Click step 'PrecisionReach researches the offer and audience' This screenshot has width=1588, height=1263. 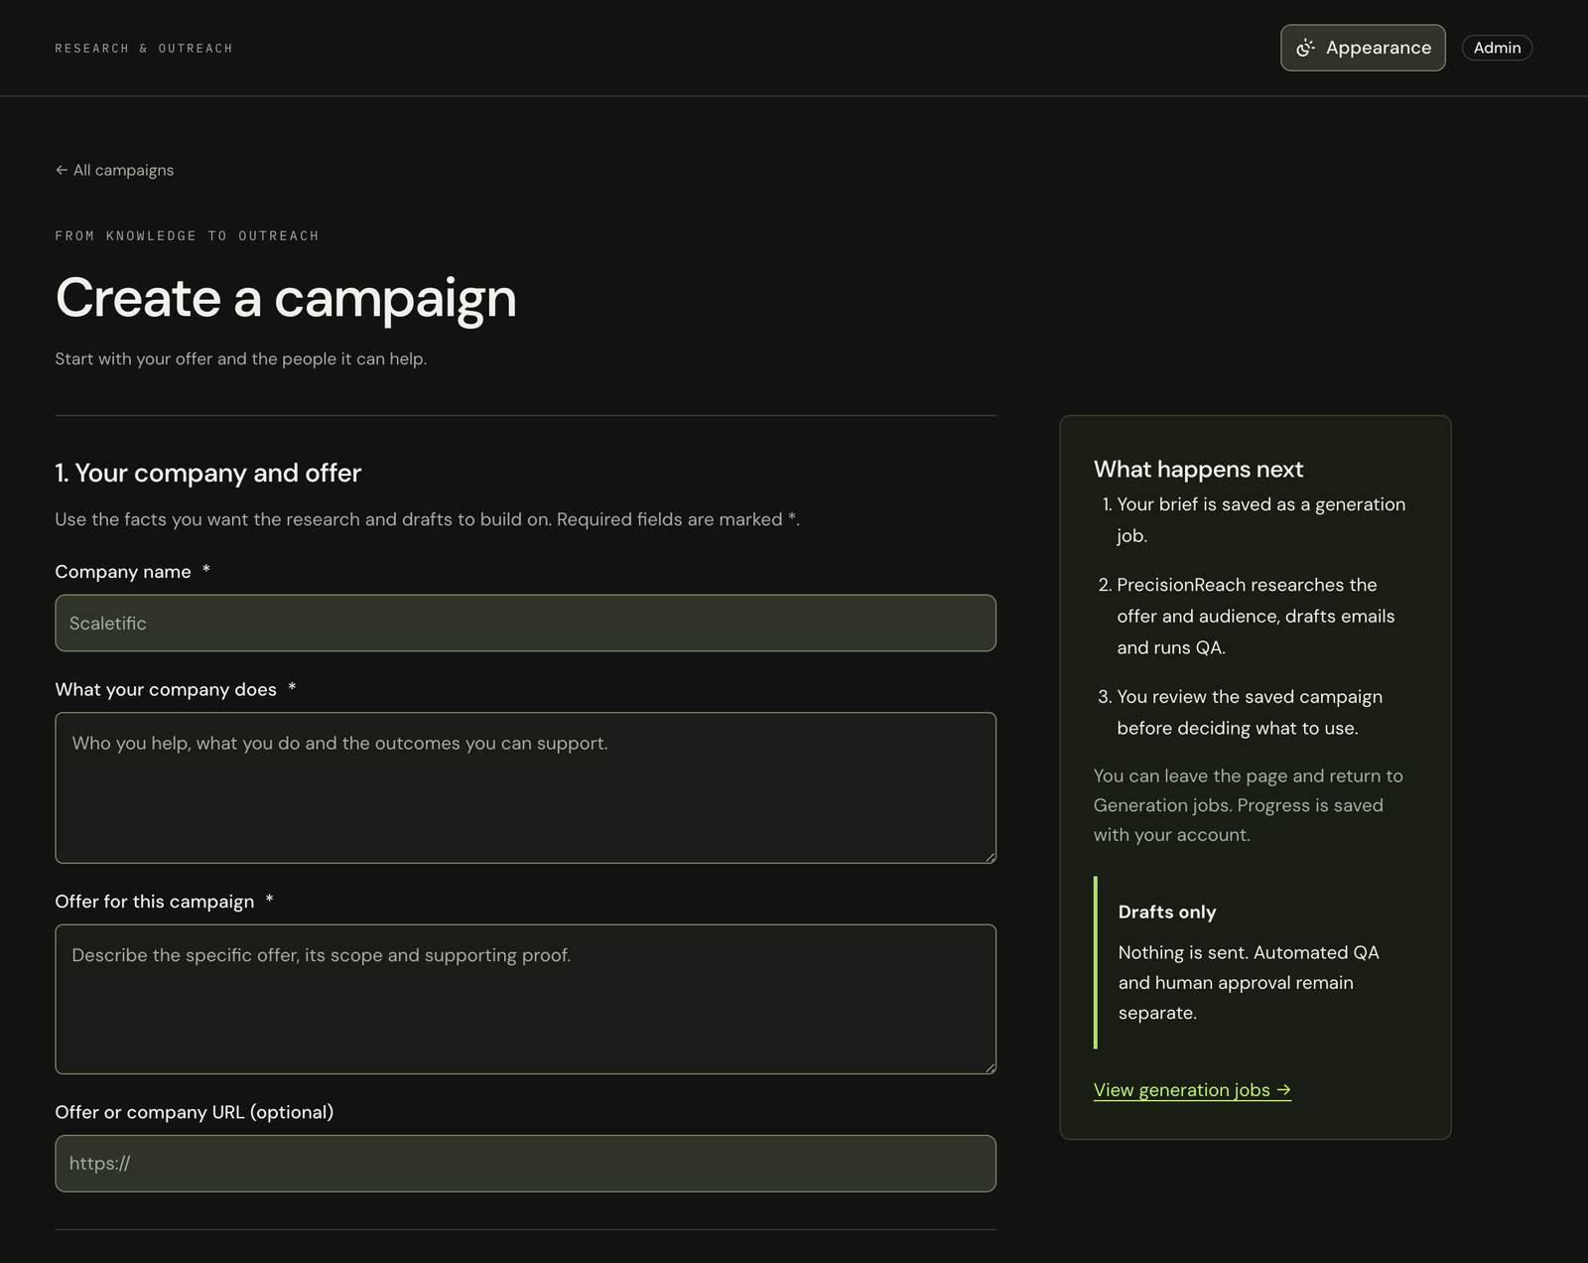(1256, 616)
